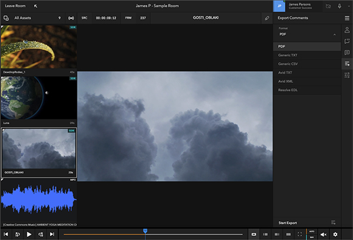Select the Ambient Yoga Meditation audio waveform asset
Viewport: 353px width, 240px height.
[39, 200]
